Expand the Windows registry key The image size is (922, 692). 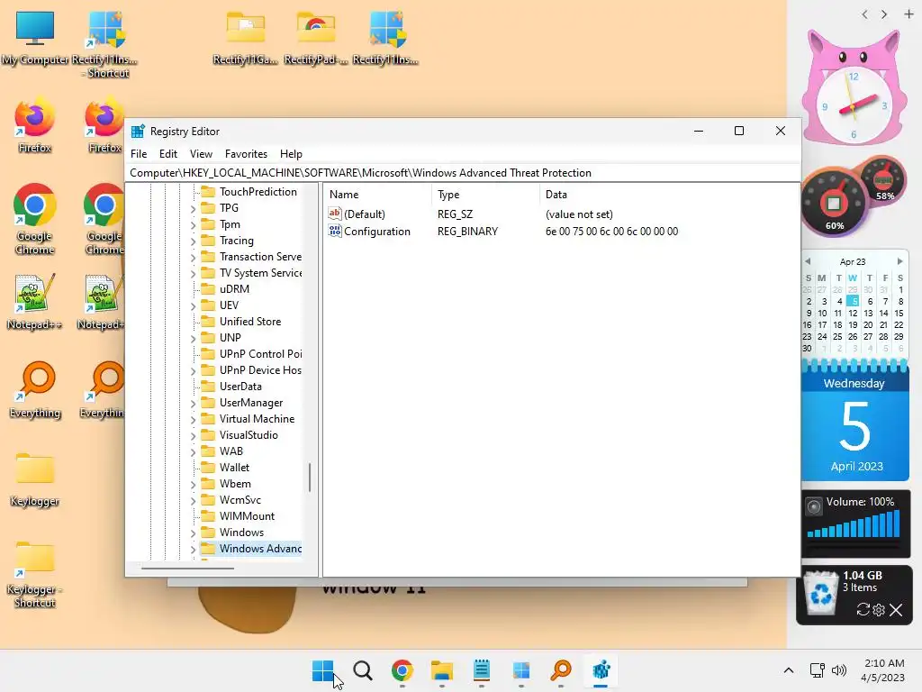(x=193, y=533)
